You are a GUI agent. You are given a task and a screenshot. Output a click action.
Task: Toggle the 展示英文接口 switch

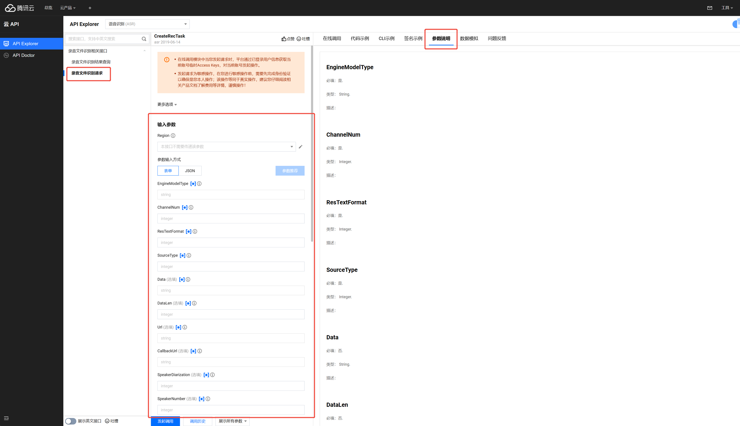[x=70, y=421]
